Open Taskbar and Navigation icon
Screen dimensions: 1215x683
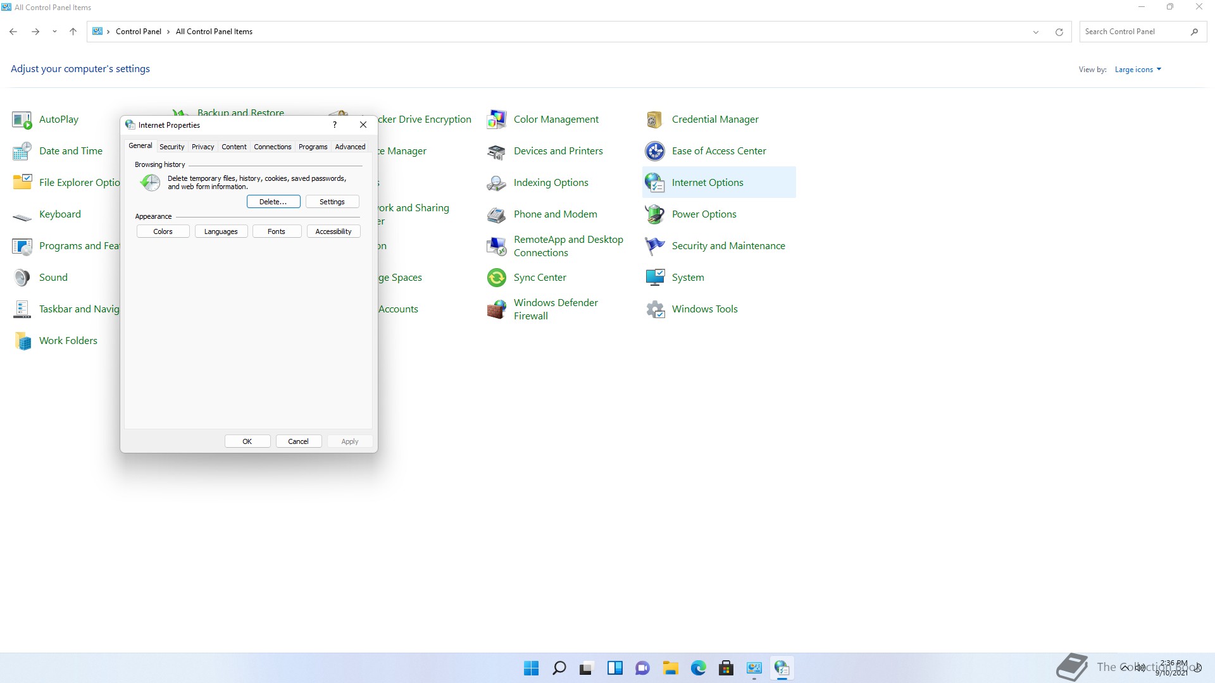pos(22,309)
